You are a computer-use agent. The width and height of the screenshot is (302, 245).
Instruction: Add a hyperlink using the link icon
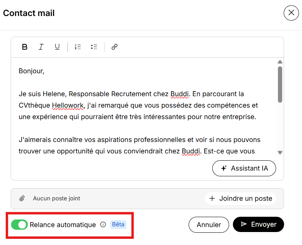point(115,47)
